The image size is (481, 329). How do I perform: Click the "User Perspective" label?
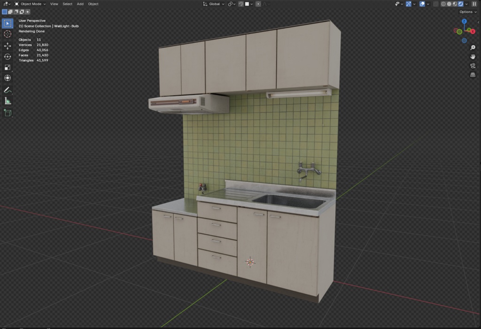(32, 21)
